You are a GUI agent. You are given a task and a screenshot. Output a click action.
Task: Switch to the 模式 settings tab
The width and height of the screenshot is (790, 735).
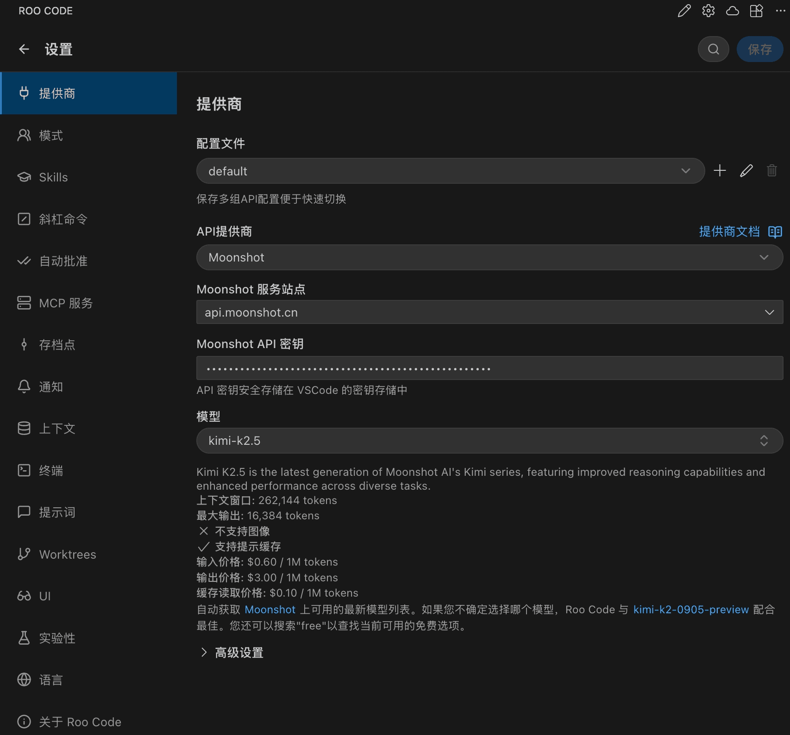(x=51, y=136)
